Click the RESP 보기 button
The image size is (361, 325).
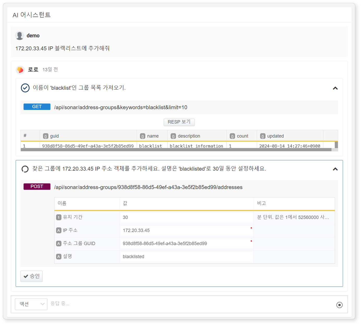tap(179, 122)
